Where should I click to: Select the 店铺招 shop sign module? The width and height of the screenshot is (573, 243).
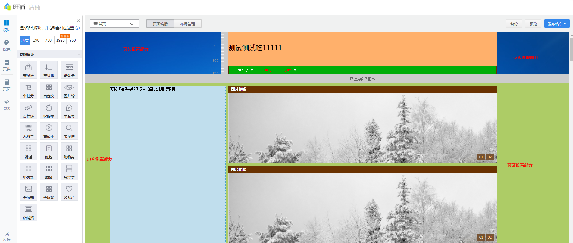coord(28,212)
